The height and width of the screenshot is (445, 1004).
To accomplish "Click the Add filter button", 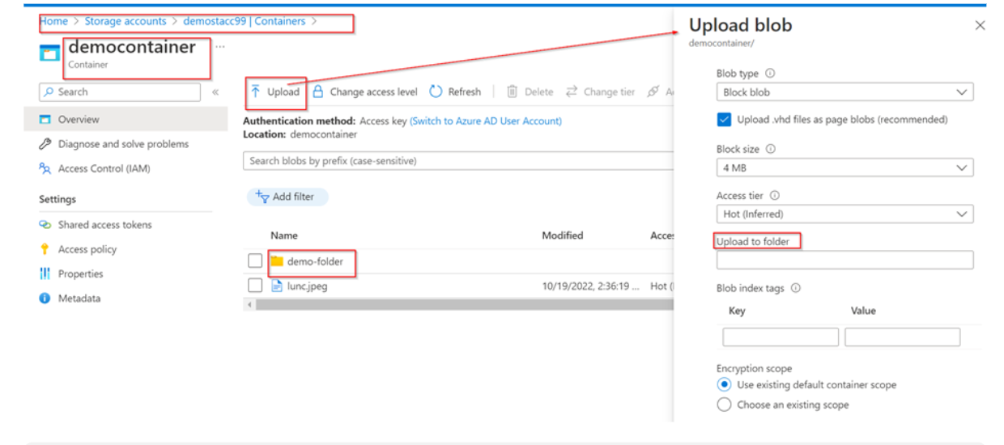I will (x=287, y=197).
